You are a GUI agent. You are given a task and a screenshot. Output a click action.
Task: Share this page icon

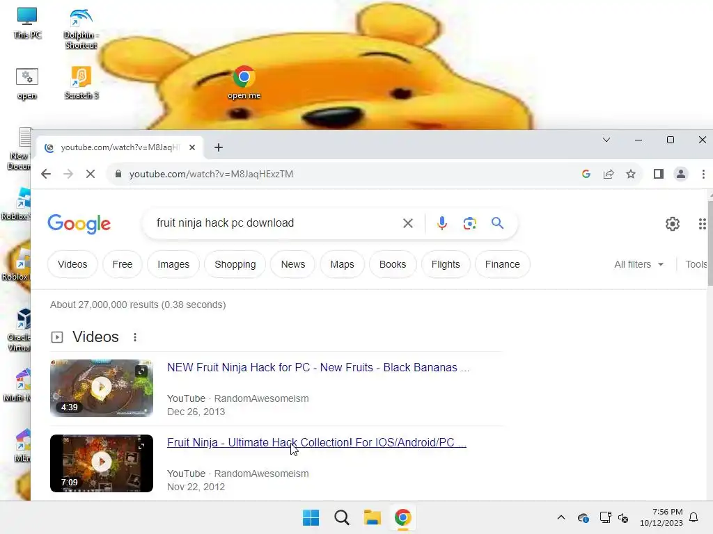609,174
